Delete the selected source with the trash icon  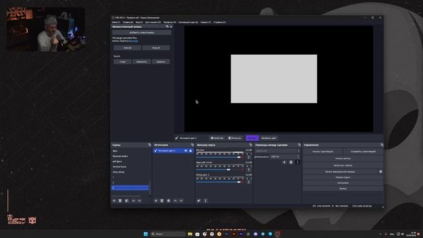click(x=162, y=201)
